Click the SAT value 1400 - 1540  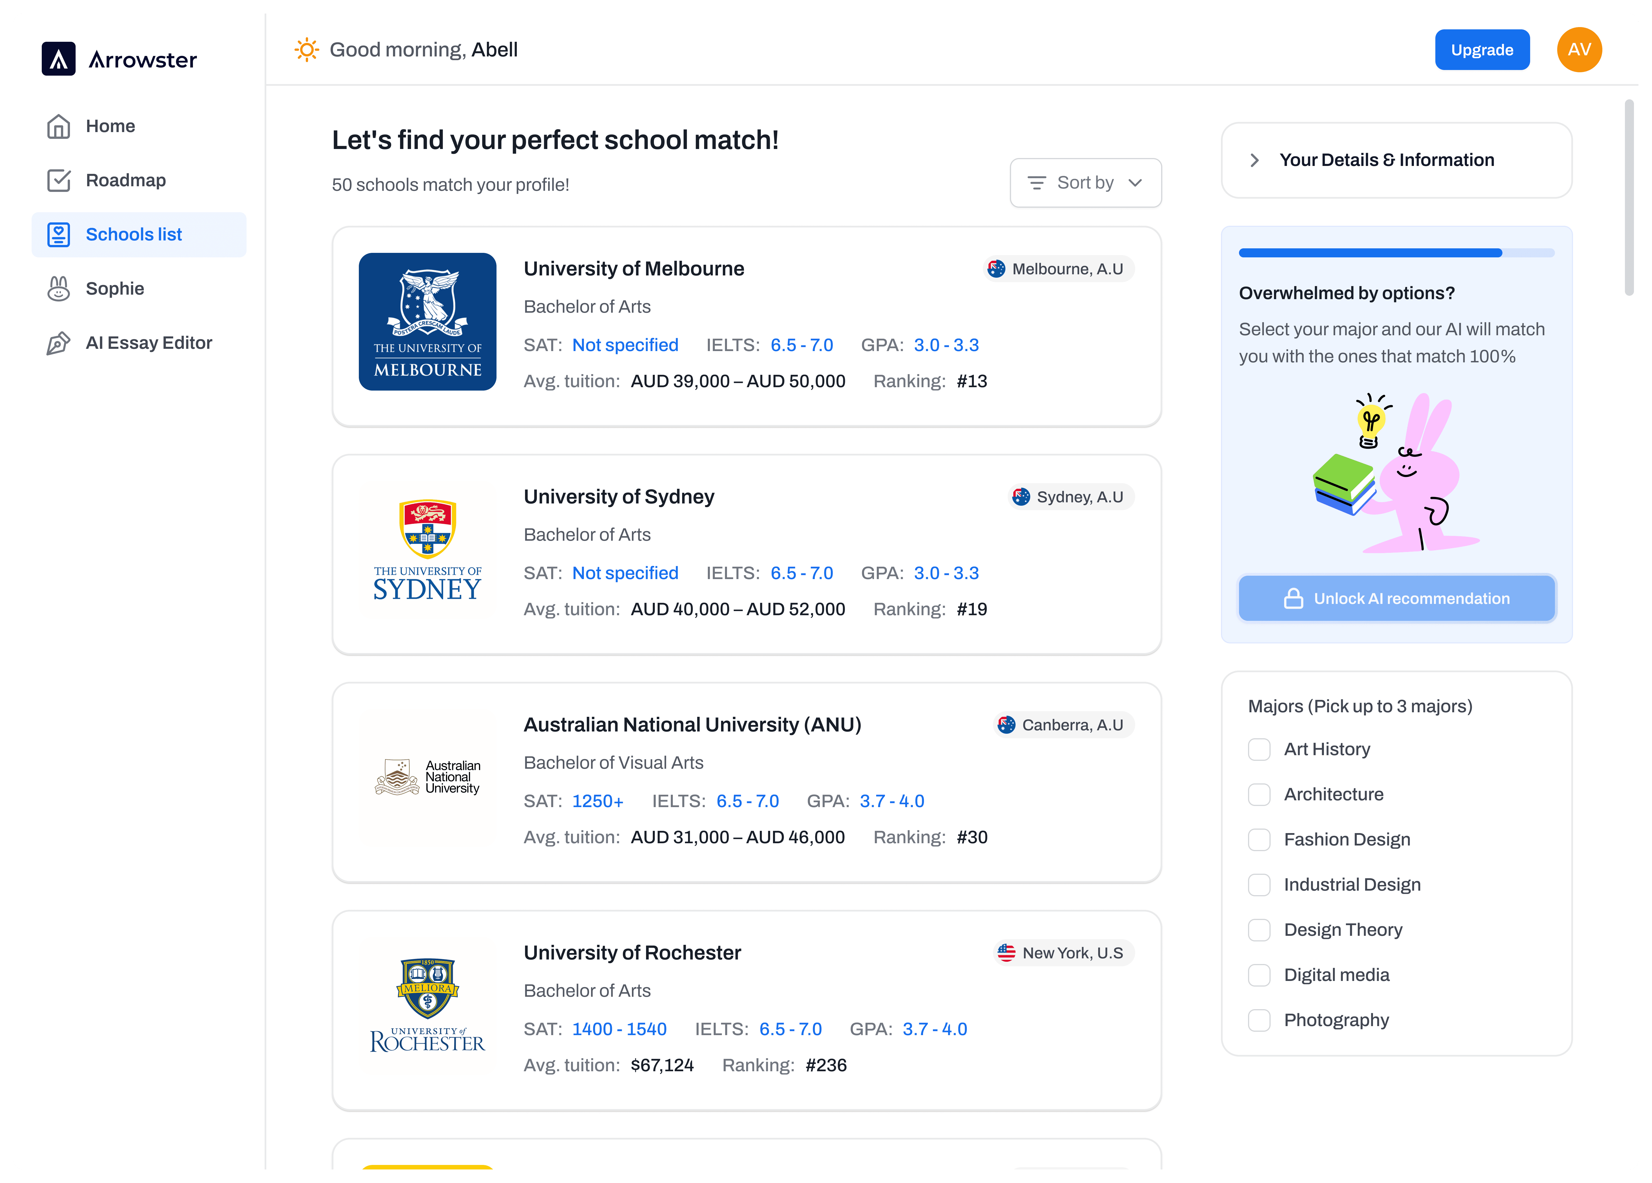coord(619,1029)
